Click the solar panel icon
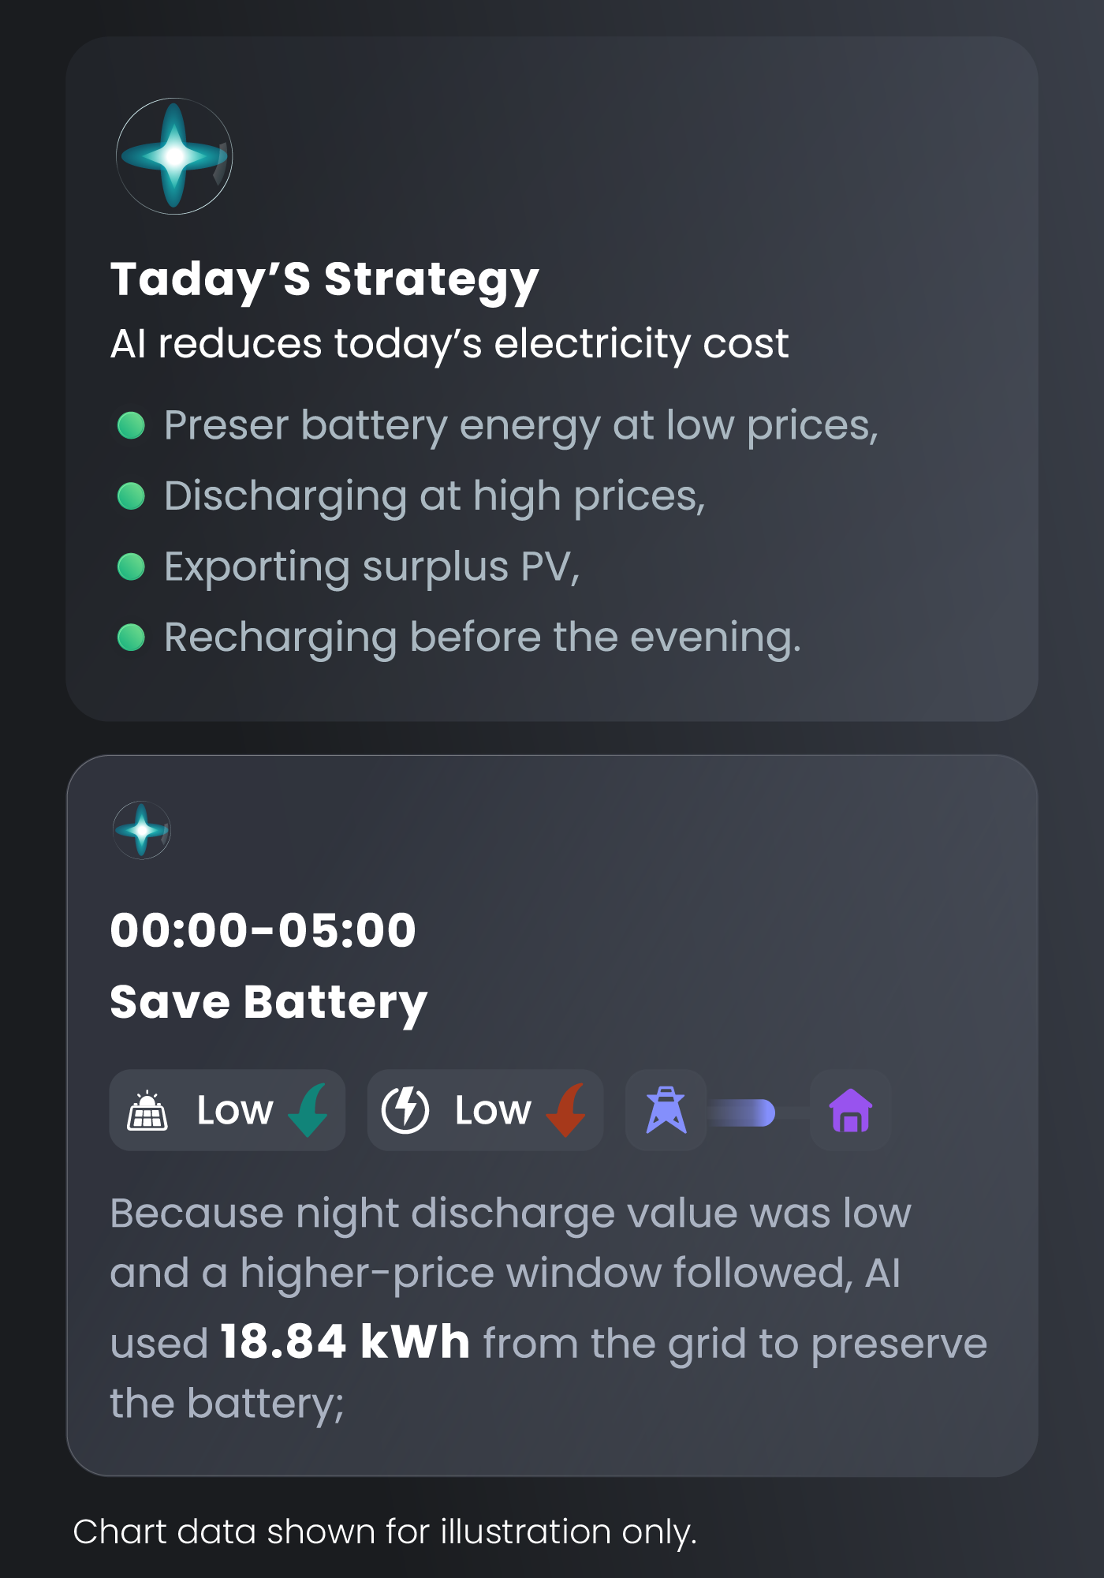 click(147, 1111)
